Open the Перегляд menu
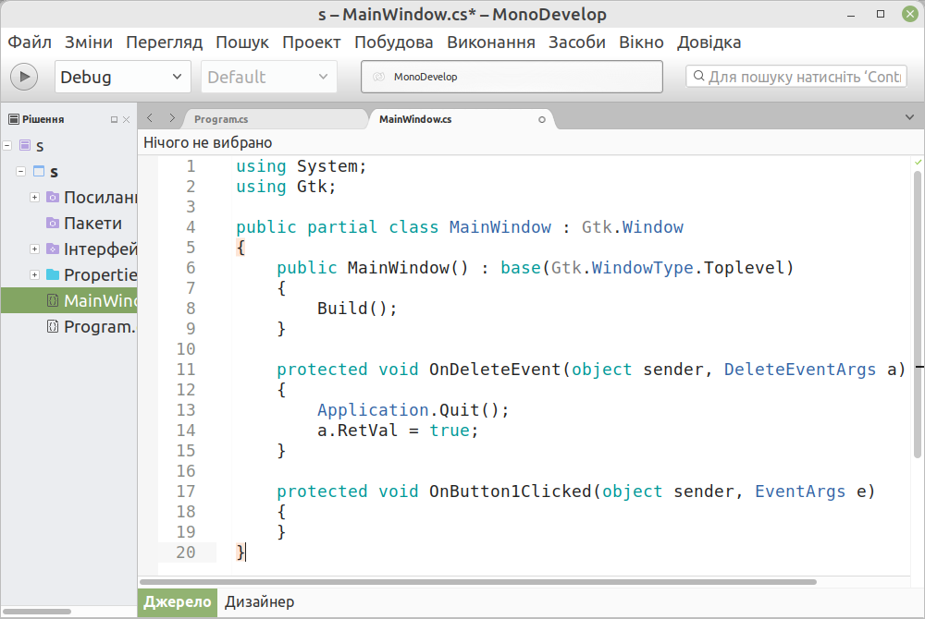 pyautogui.click(x=164, y=42)
